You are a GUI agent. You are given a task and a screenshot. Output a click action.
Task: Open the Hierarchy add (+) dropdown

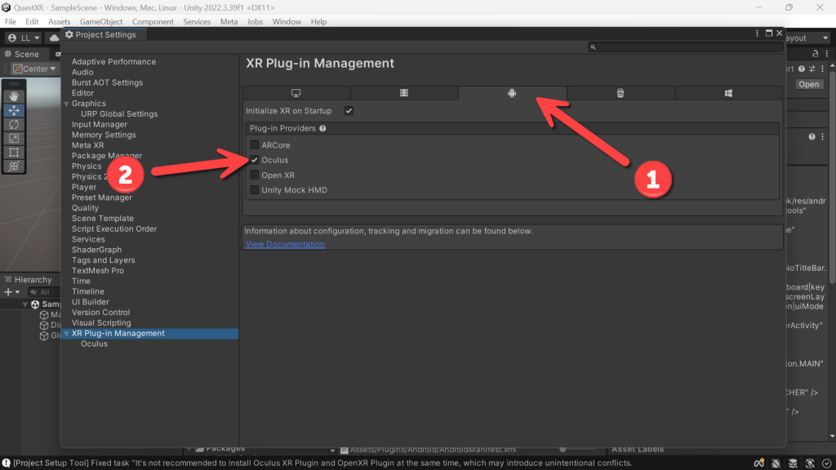click(x=11, y=292)
